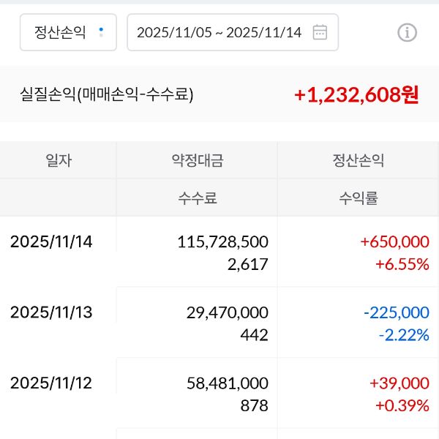This screenshot has width=439, height=439.
Task: Click the 정산손익 column header
Action: pyautogui.click(x=358, y=160)
